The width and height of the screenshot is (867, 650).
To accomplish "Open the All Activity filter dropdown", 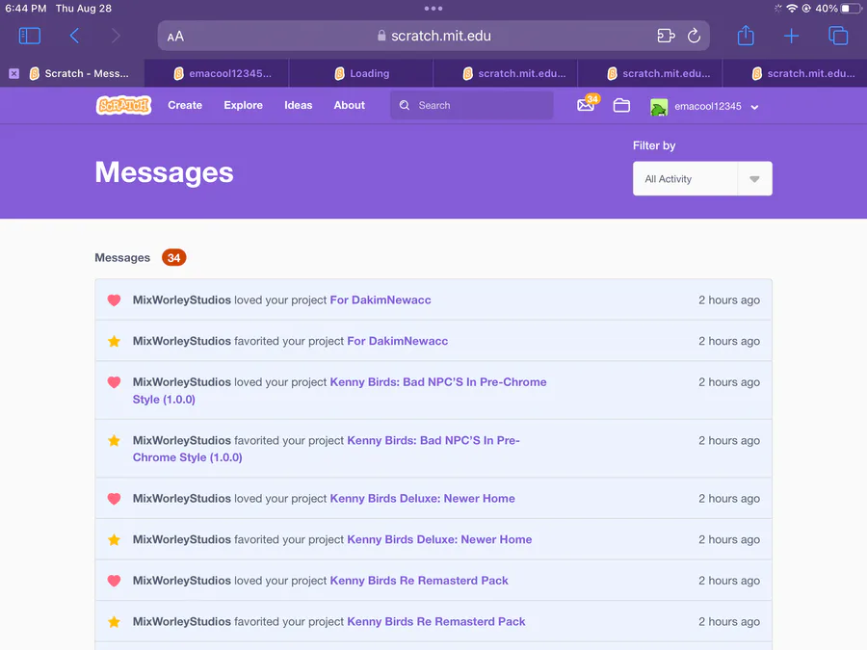I will 702,178.
